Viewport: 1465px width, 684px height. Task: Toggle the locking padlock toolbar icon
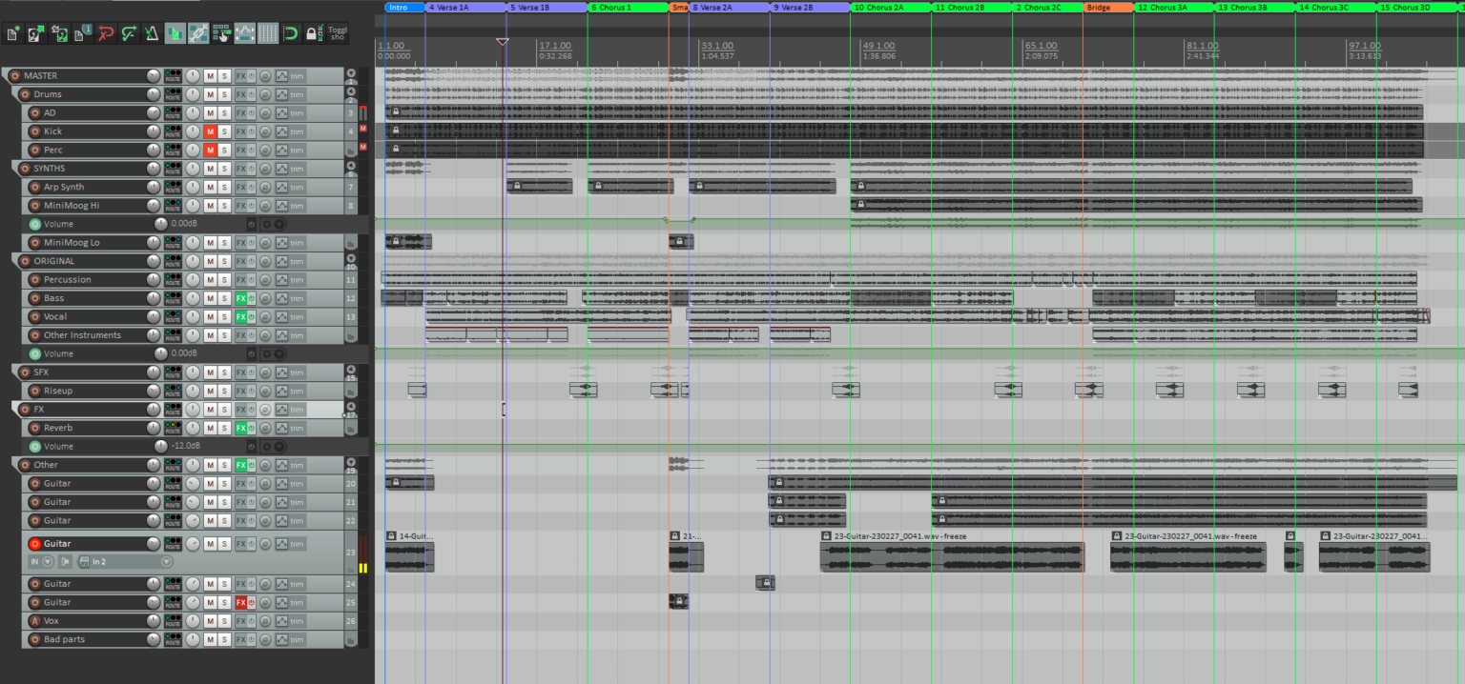point(314,34)
